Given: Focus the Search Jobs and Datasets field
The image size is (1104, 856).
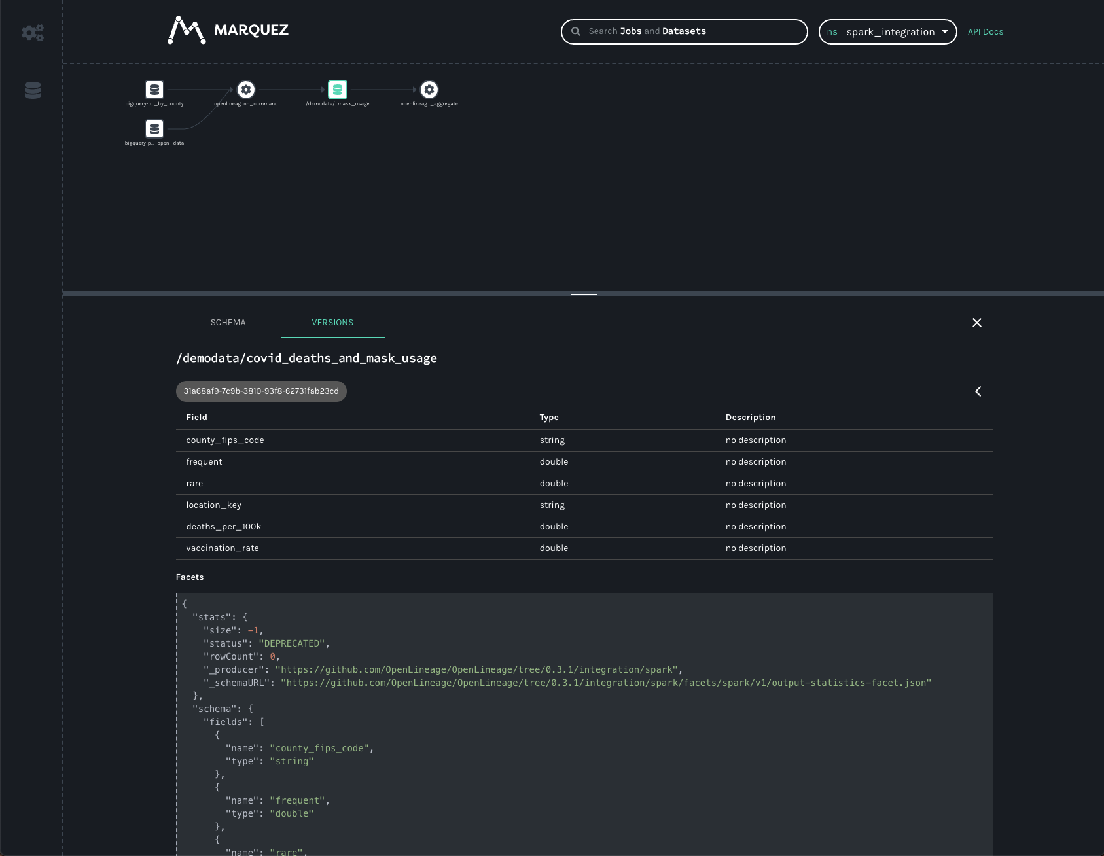Looking at the screenshot, I should tap(685, 31).
